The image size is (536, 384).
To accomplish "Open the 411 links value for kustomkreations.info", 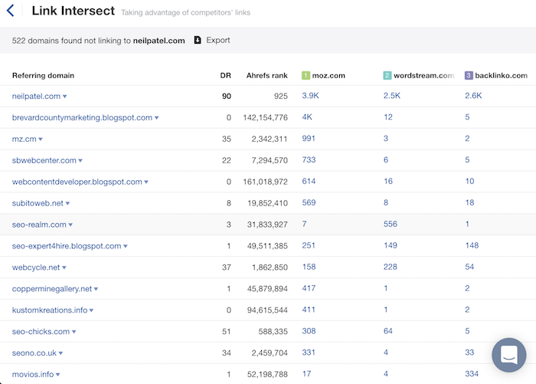I will 309,310.
